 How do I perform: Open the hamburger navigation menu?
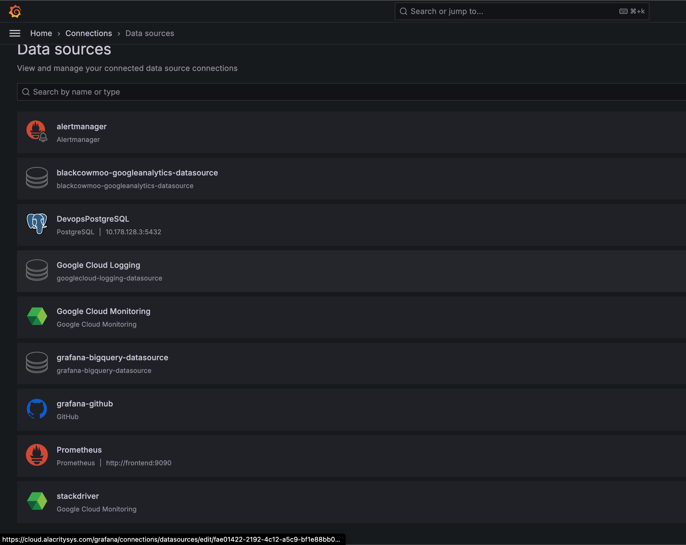pyautogui.click(x=15, y=33)
